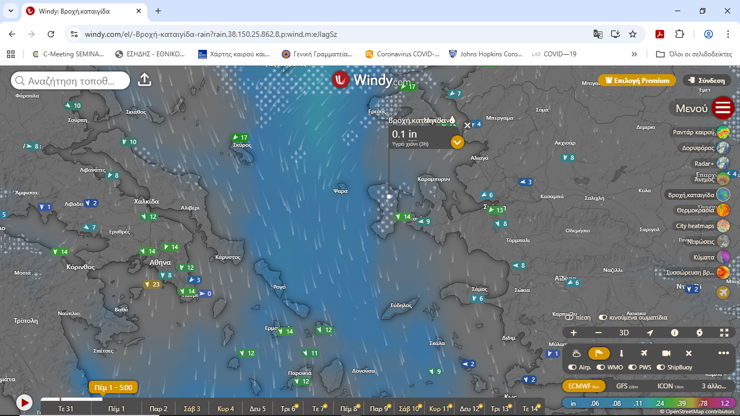The width and height of the screenshot is (740, 416).
Task: Turn off POI with the X icon
Action: coord(689,353)
